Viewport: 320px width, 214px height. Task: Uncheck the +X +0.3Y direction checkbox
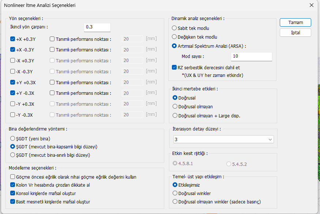pyautogui.click(x=13, y=39)
